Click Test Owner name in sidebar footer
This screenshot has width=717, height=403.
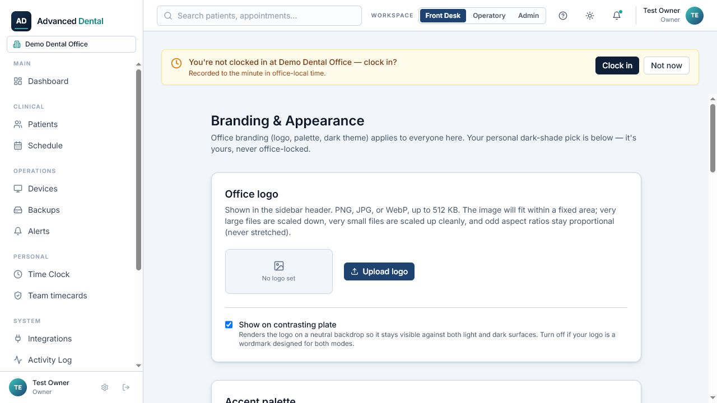(x=51, y=383)
